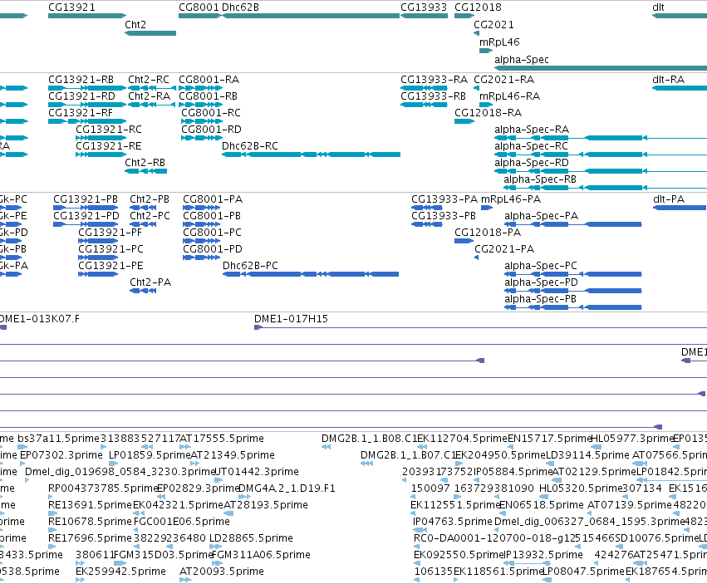Click EST AT20093.5prime
The width and height of the screenshot is (707, 584).
coord(222,572)
